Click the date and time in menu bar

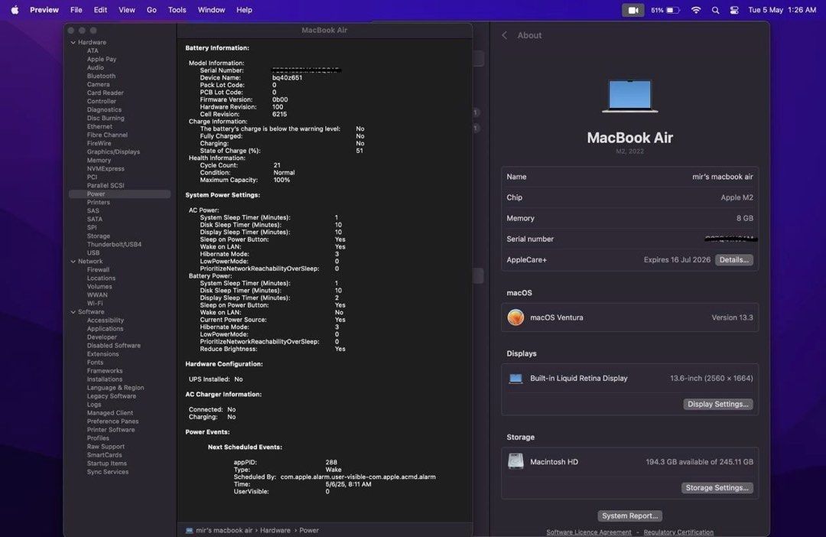tap(782, 10)
